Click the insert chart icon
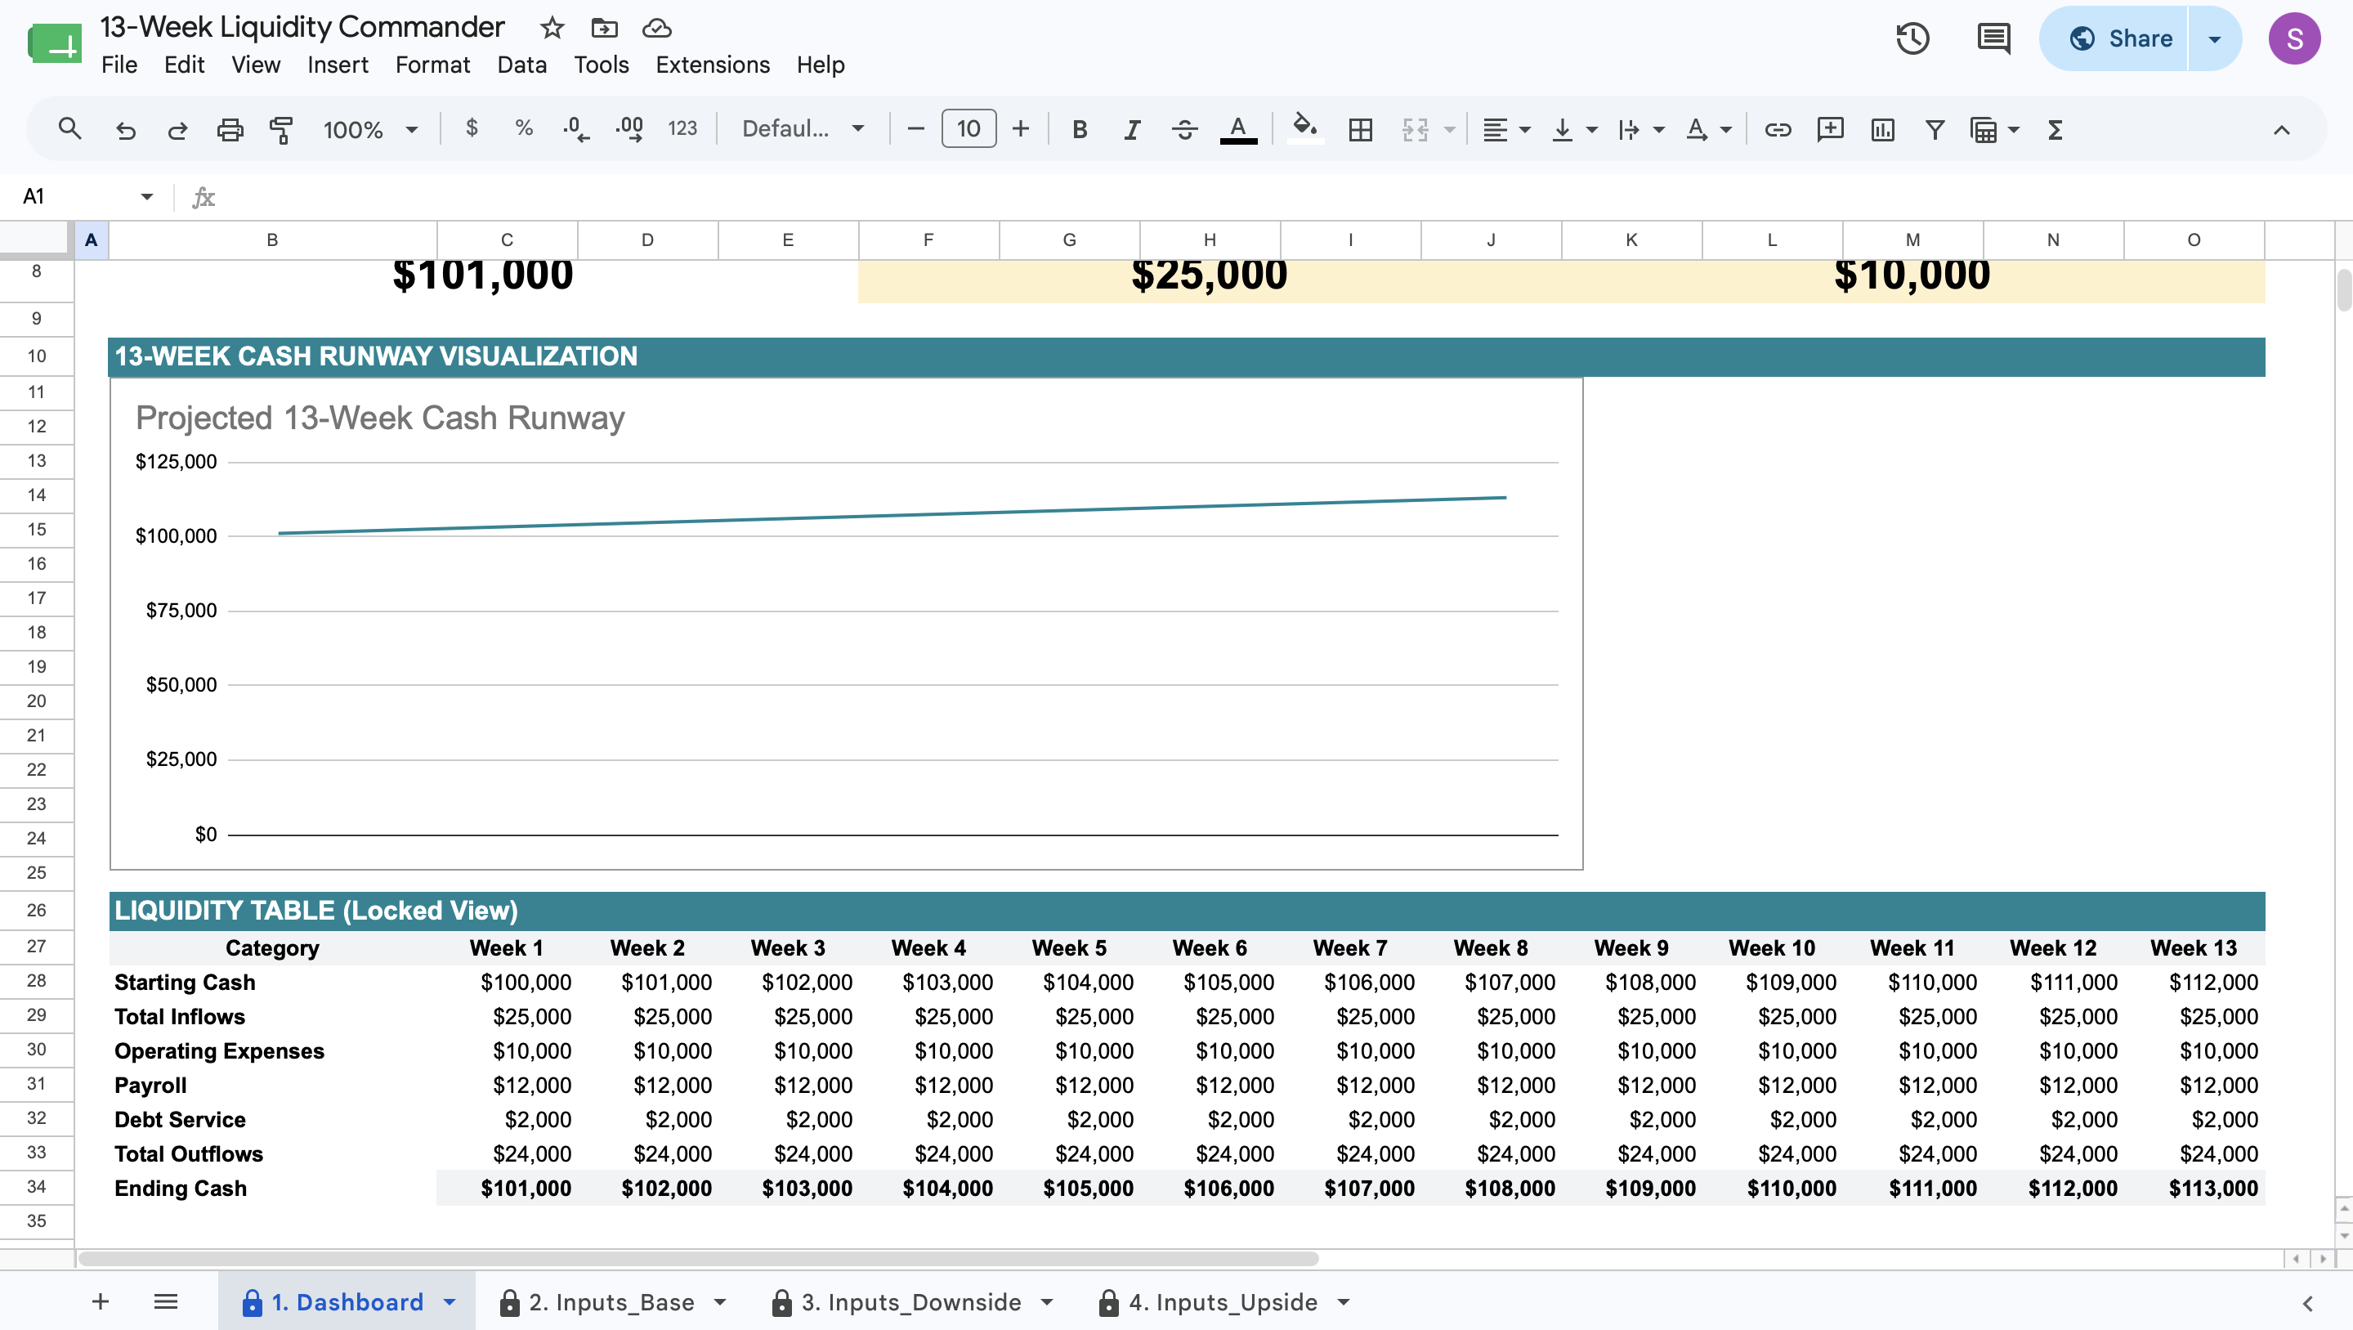The height and width of the screenshot is (1330, 2353). [1882, 130]
